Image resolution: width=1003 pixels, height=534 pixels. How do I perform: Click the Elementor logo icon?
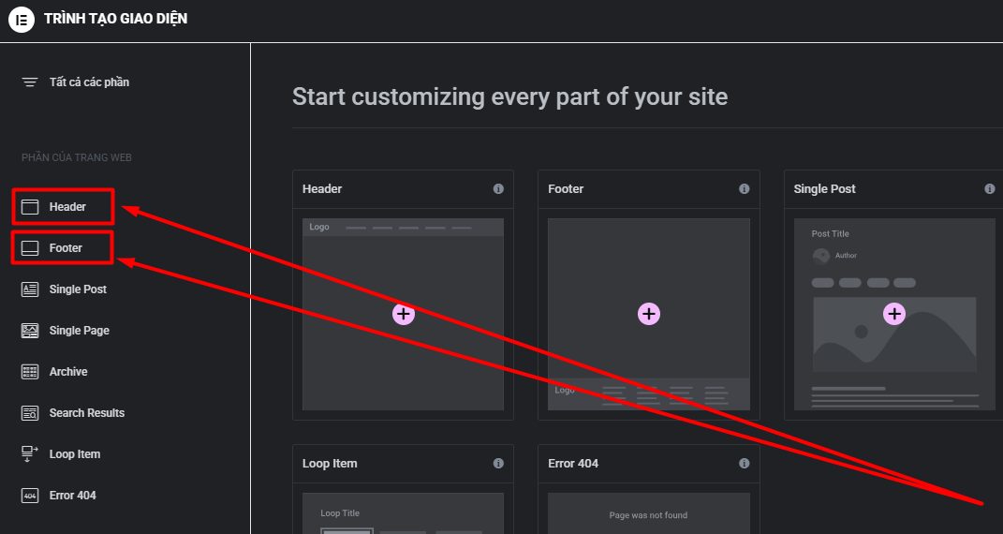pos(22,20)
